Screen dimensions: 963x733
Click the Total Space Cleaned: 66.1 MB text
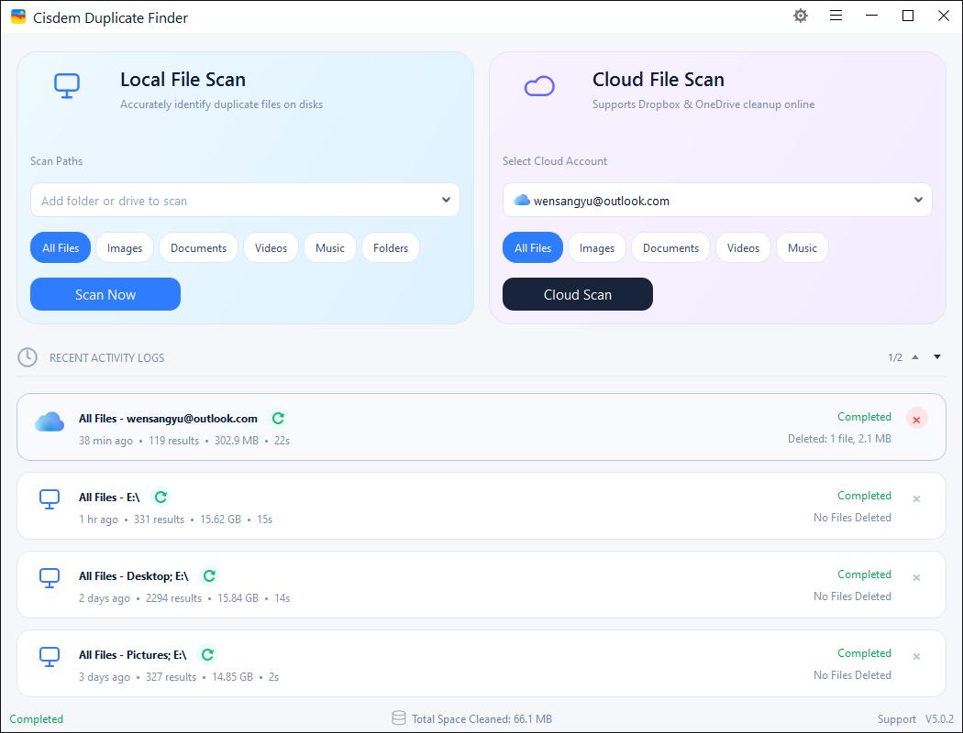click(481, 719)
